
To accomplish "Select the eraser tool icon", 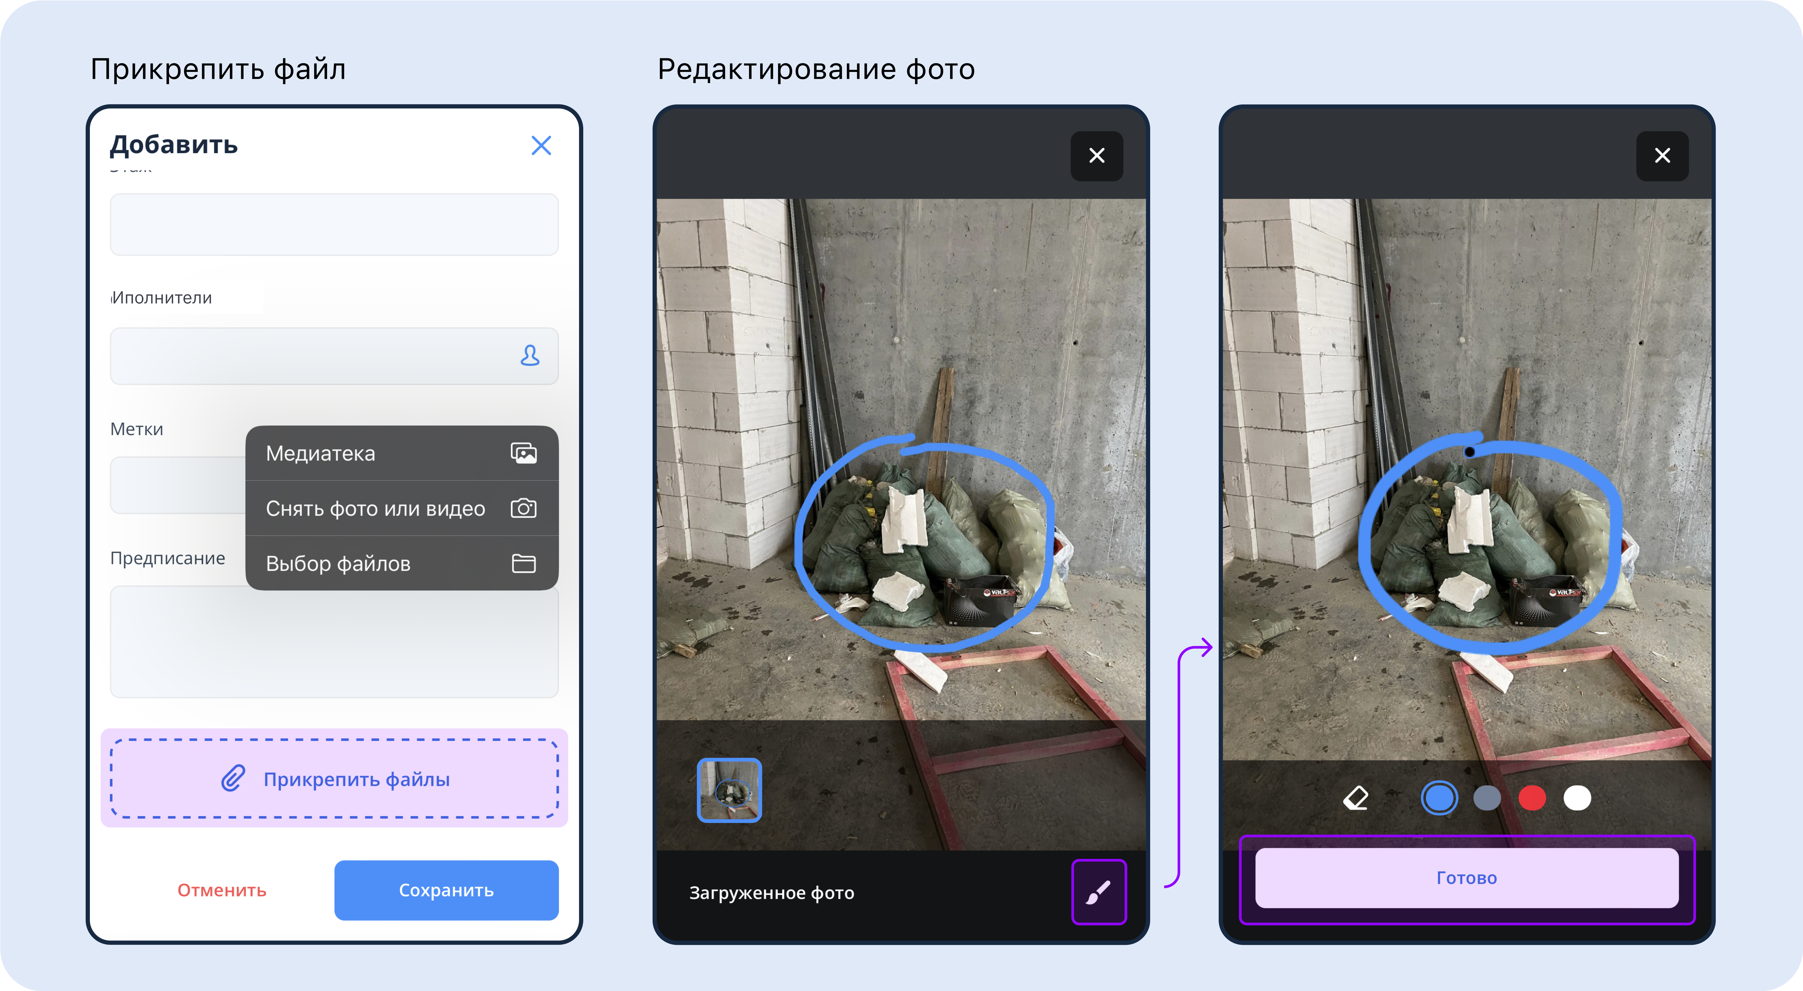I will click(1356, 798).
